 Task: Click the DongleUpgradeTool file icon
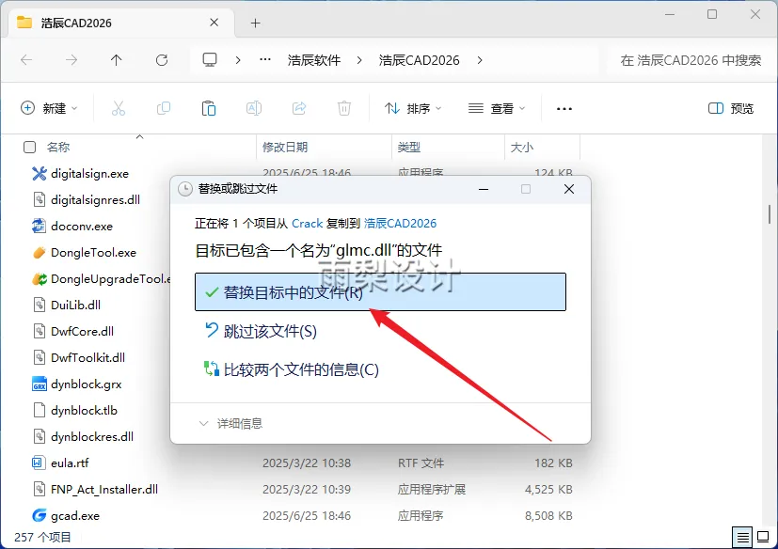point(40,278)
